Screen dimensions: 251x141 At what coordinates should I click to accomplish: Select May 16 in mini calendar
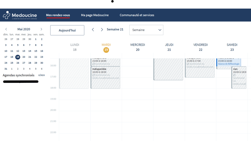point(42,51)
